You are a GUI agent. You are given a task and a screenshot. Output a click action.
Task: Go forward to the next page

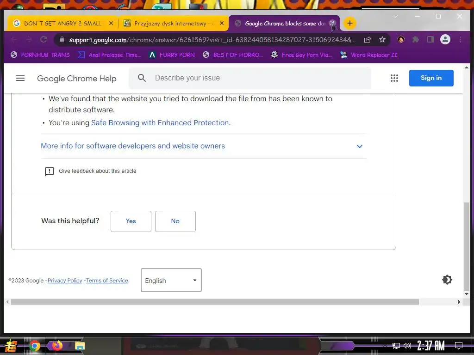tap(29, 40)
